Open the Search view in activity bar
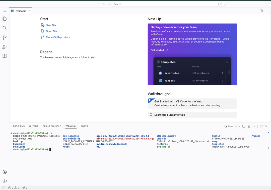Viewport: 271px width, 190px height. click(x=5, y=28)
